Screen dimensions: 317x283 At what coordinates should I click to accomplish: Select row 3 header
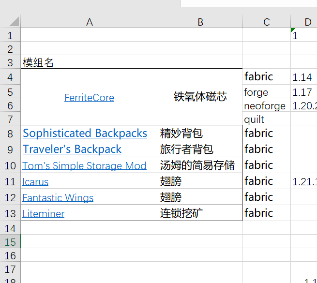tap(10, 62)
